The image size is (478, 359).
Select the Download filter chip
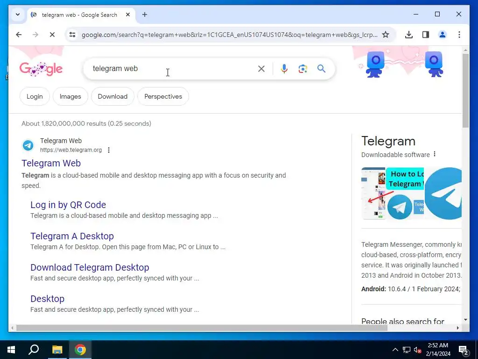coord(112,96)
